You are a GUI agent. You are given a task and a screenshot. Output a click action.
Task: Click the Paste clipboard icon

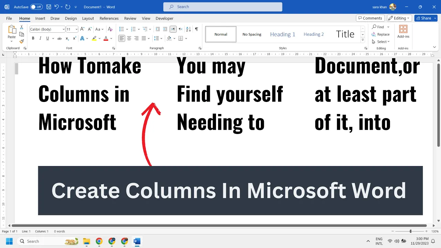(x=12, y=30)
